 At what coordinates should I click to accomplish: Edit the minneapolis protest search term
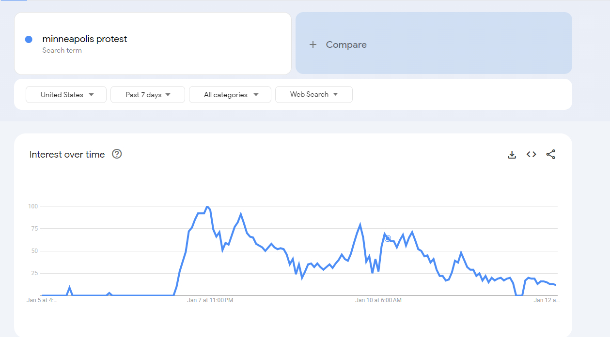tap(85, 39)
